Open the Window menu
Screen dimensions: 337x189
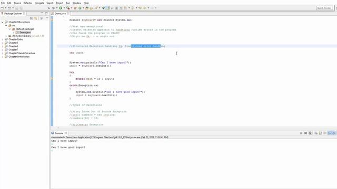(77, 3)
